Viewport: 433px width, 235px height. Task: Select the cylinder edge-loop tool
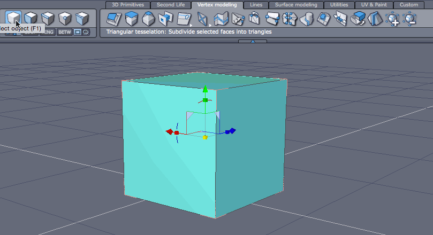pos(307,19)
